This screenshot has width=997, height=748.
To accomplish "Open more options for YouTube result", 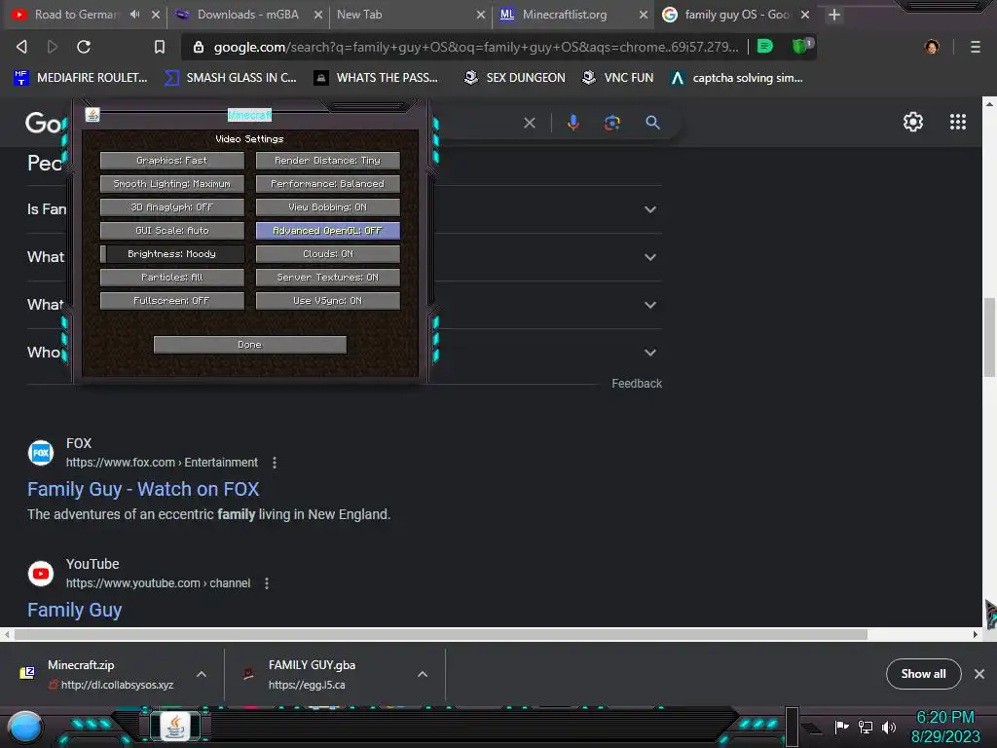I will pos(267,583).
